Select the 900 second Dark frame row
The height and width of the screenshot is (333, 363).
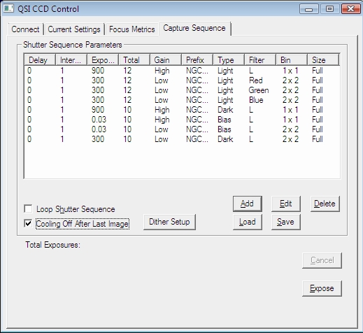pos(182,110)
